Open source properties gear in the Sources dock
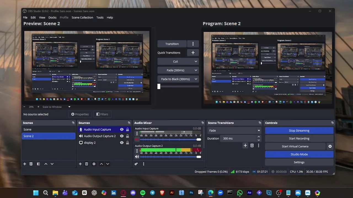 [94, 164]
